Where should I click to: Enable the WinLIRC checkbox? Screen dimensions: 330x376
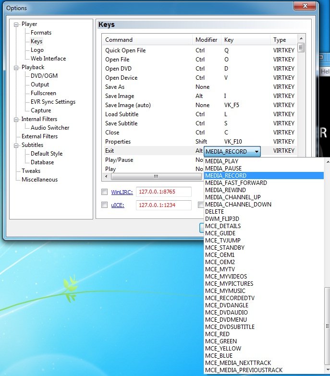click(x=104, y=192)
